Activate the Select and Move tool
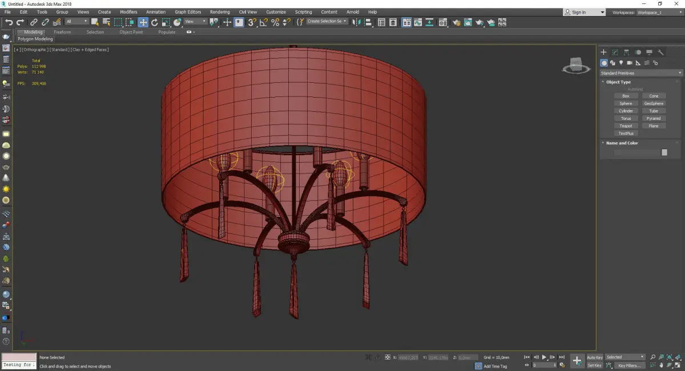Screen dimensions: 685x371 143,22
